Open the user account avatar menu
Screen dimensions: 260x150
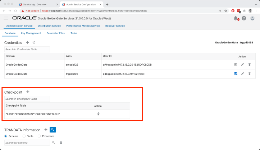[x=252, y=18]
